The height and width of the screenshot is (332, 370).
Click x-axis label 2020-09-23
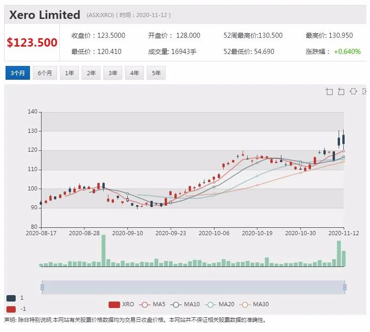point(171,233)
